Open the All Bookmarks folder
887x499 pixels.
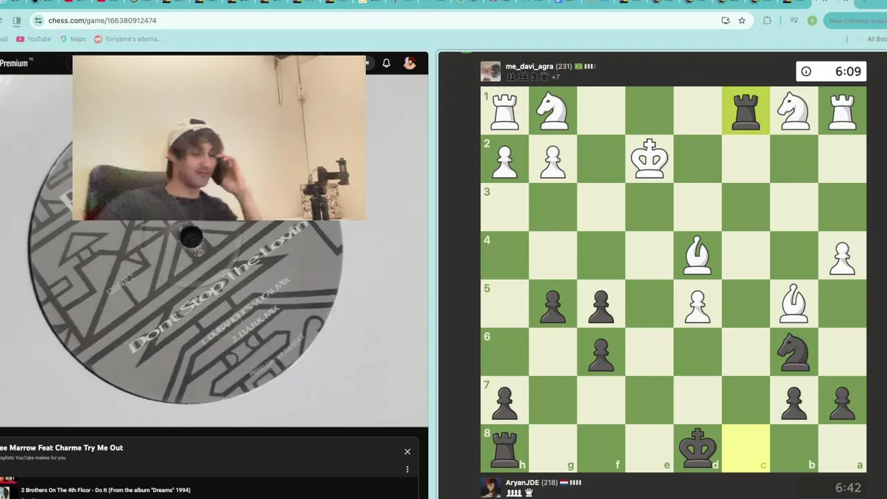pos(871,39)
